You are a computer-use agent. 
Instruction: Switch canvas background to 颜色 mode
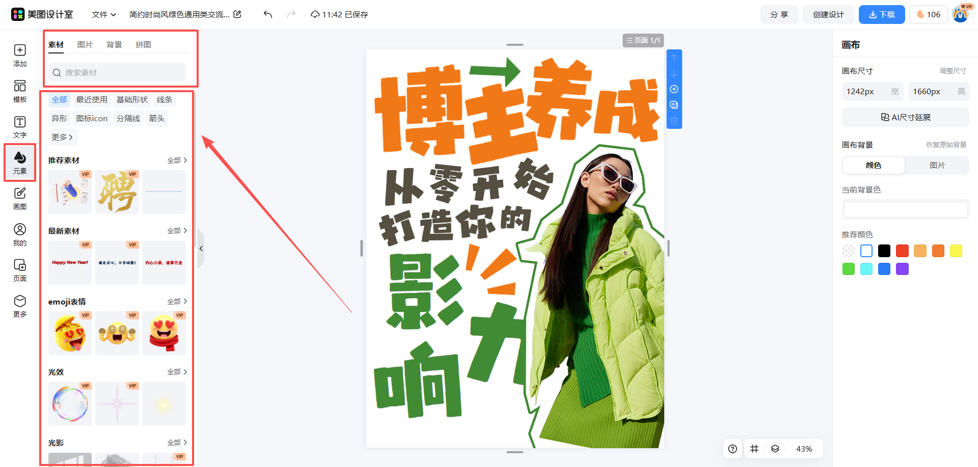click(873, 165)
